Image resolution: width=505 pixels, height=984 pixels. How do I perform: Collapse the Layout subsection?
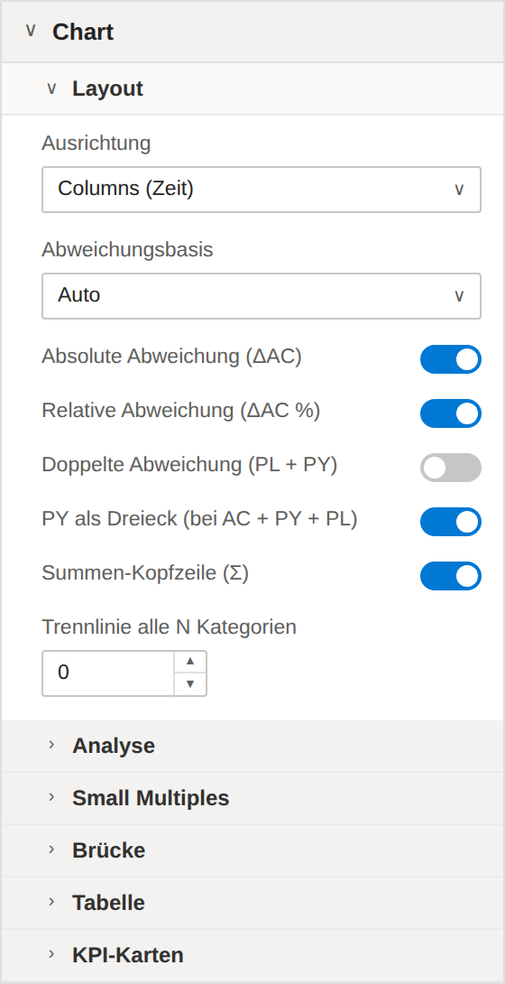pyautogui.click(x=252, y=88)
